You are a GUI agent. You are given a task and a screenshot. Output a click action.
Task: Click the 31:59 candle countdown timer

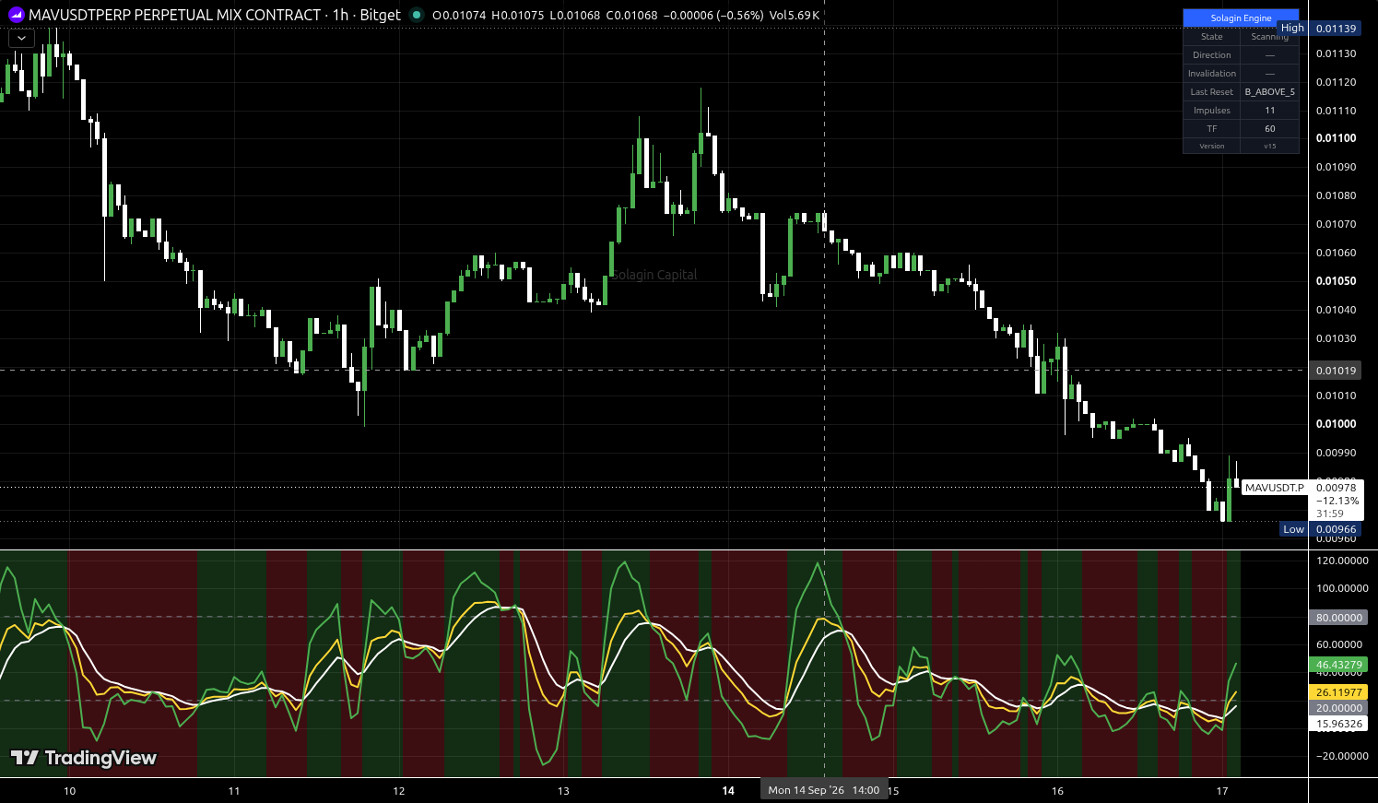(x=1330, y=514)
